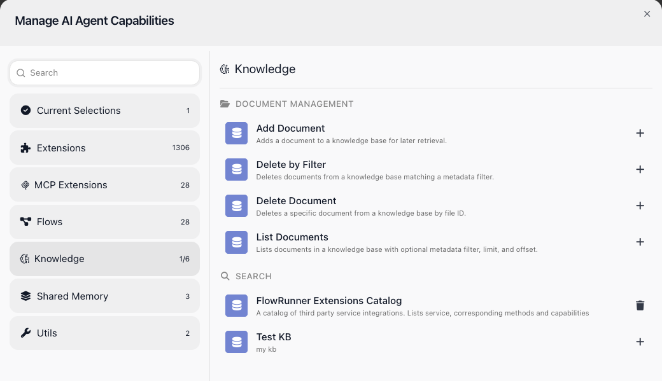
Task: Click the Knowledge count 1/6
Action: (185, 259)
